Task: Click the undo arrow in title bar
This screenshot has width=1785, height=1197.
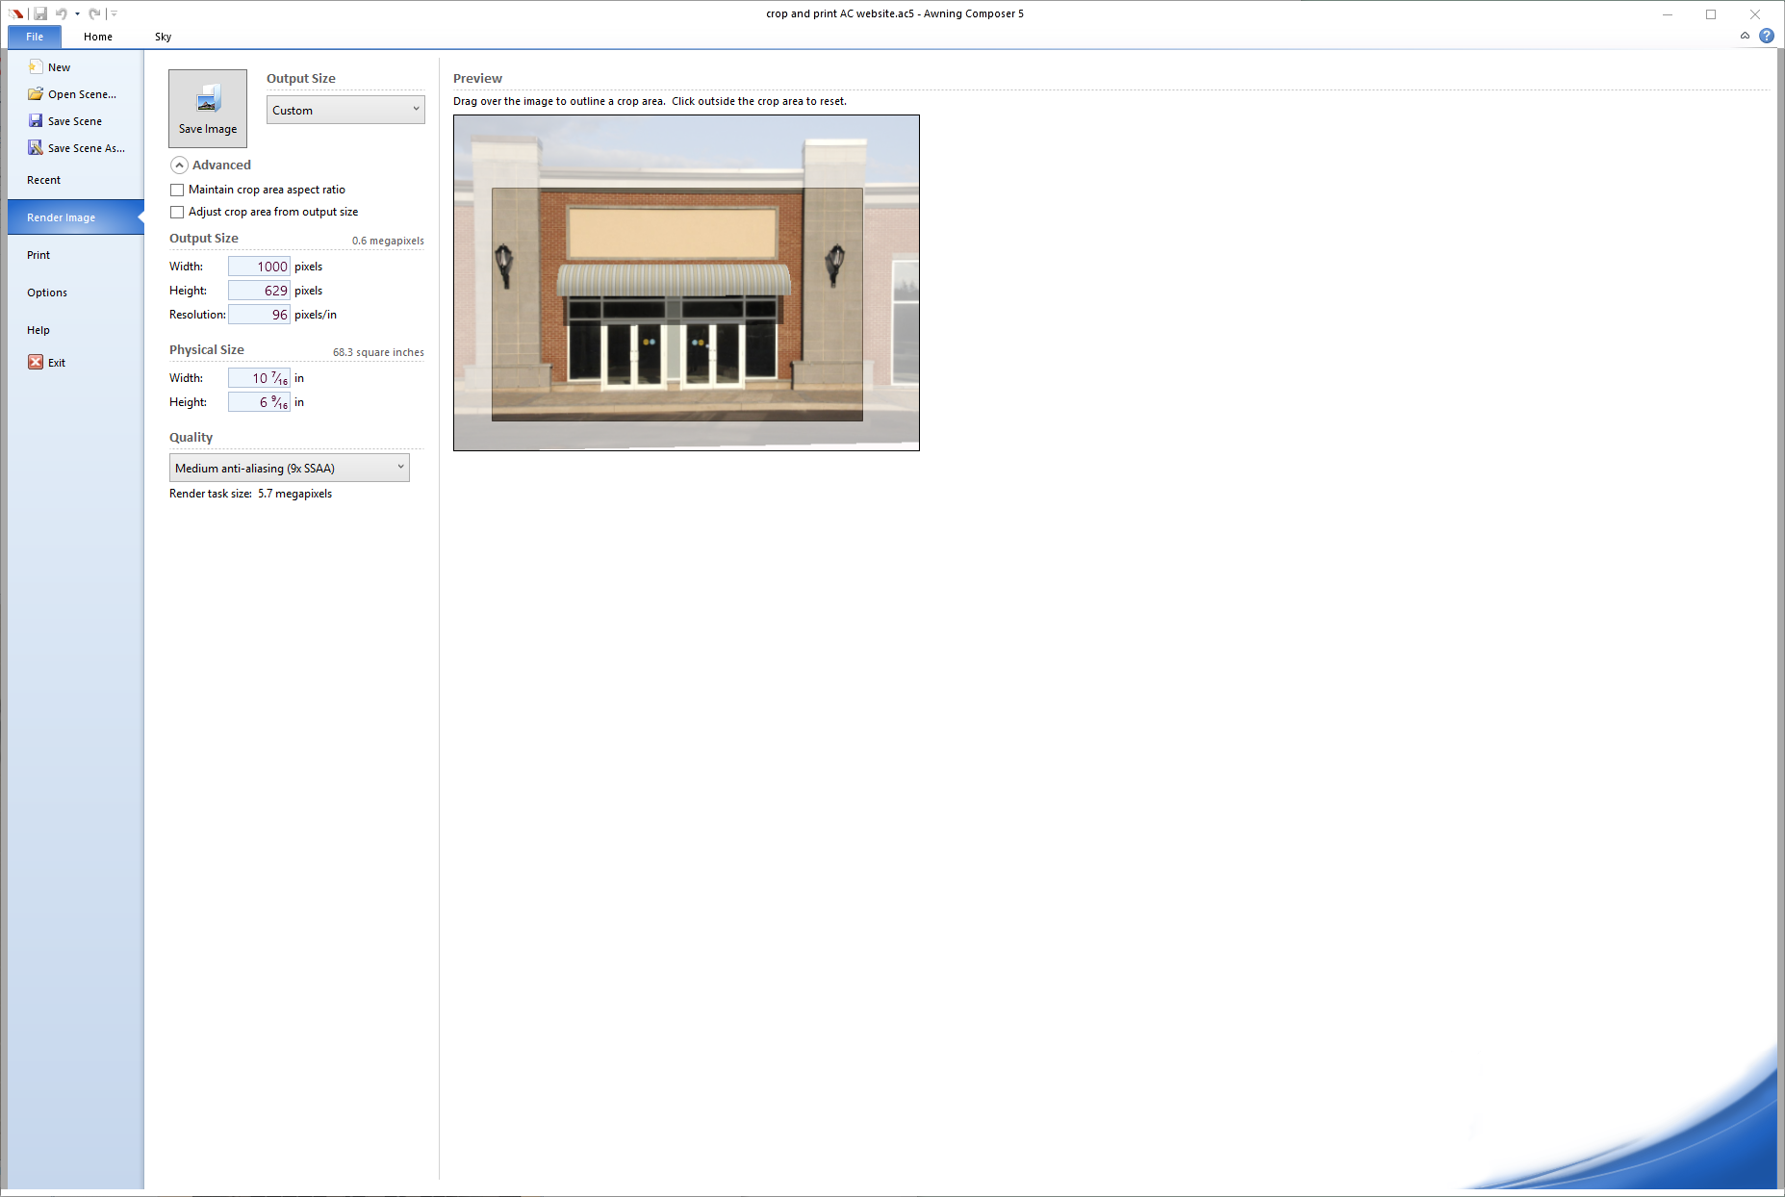Action: [x=62, y=13]
